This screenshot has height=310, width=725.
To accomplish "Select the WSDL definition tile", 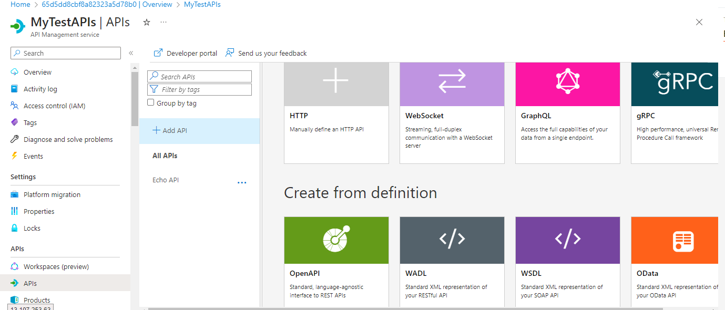I will point(568,262).
